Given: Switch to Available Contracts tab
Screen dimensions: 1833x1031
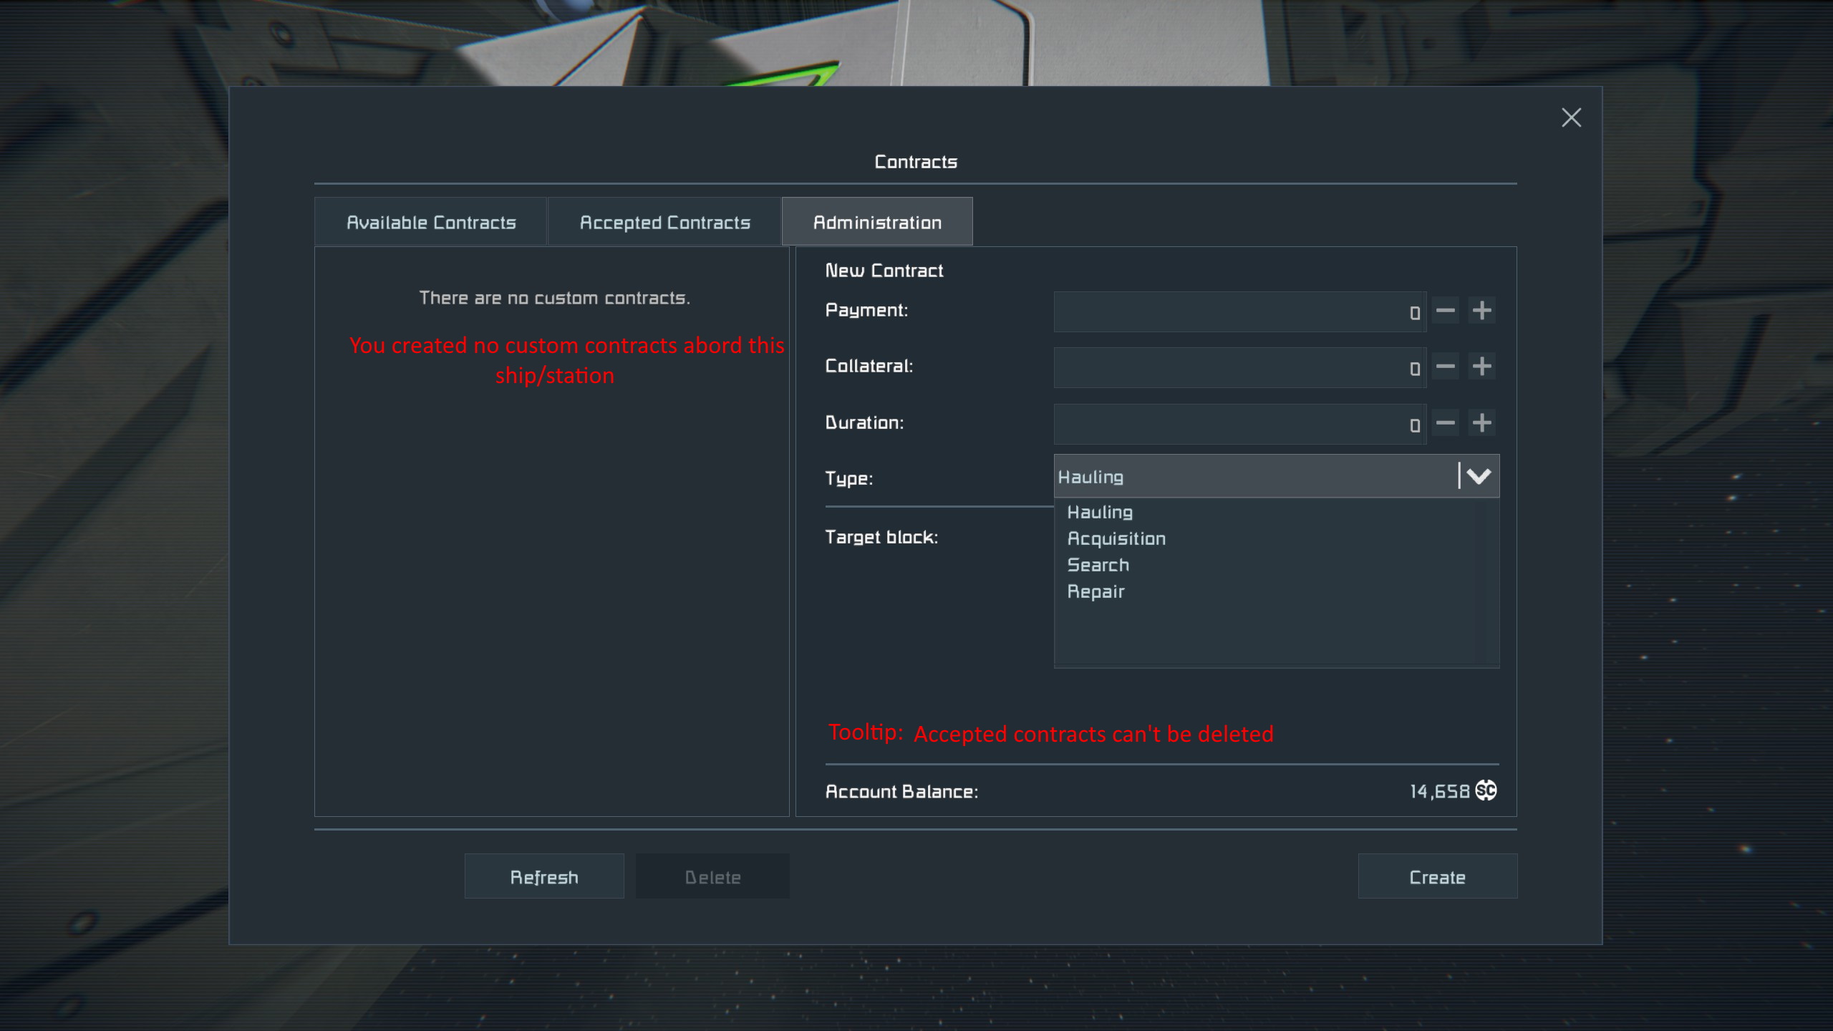Looking at the screenshot, I should (431, 223).
